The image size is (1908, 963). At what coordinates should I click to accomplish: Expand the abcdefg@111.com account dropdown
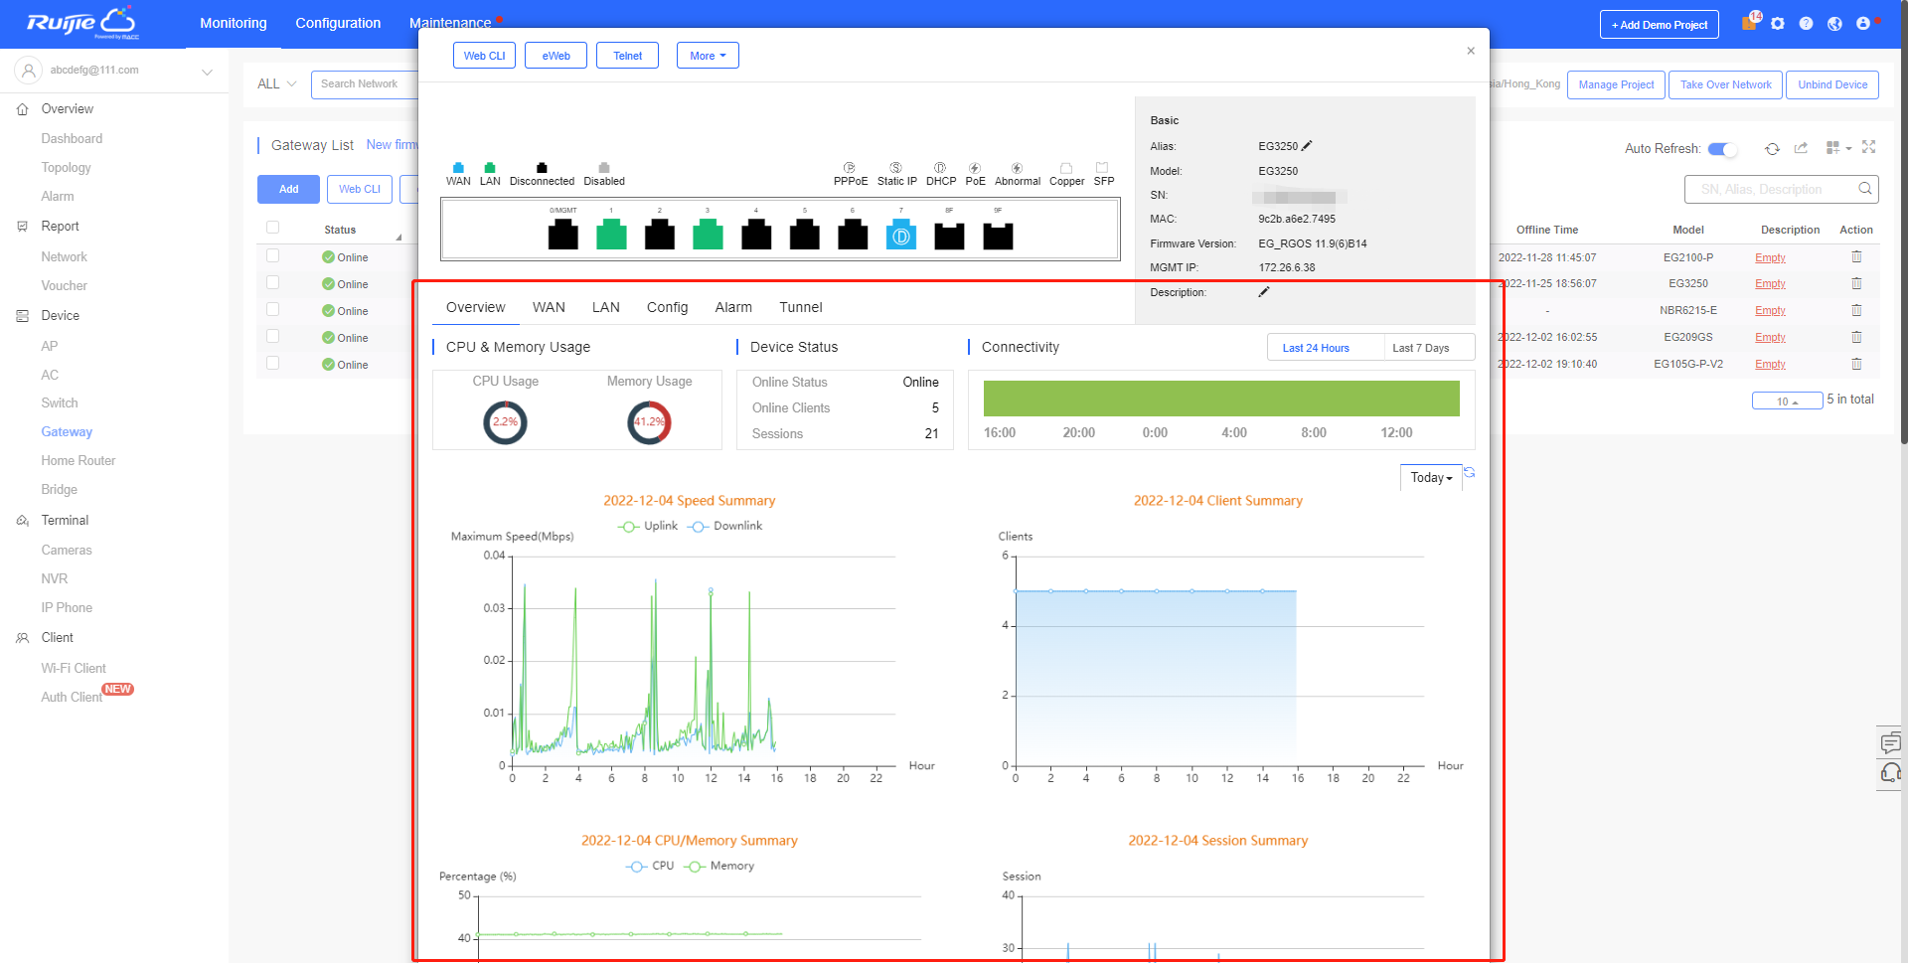pyautogui.click(x=207, y=72)
